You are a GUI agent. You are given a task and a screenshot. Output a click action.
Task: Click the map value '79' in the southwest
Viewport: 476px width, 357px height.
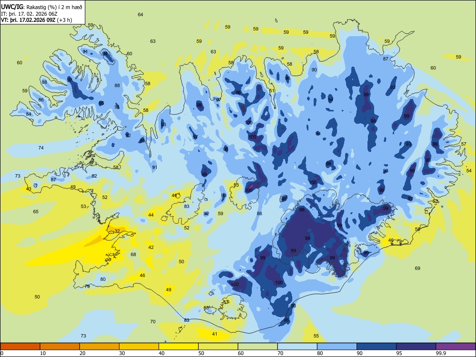87,286
